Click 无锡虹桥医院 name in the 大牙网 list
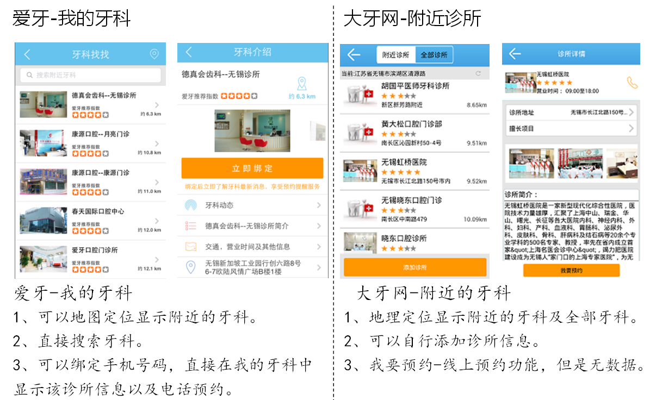This screenshot has width=656, height=400. (x=404, y=162)
